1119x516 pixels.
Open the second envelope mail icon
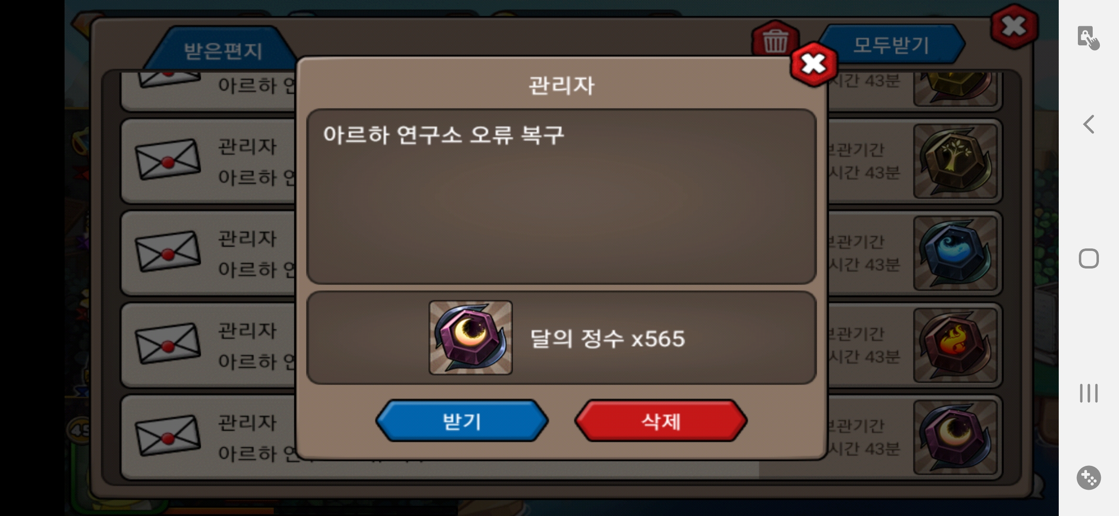point(168,160)
